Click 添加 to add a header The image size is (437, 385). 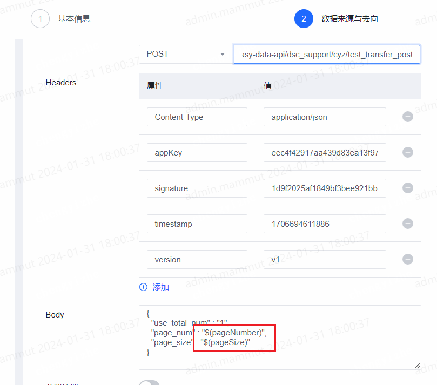coord(161,287)
